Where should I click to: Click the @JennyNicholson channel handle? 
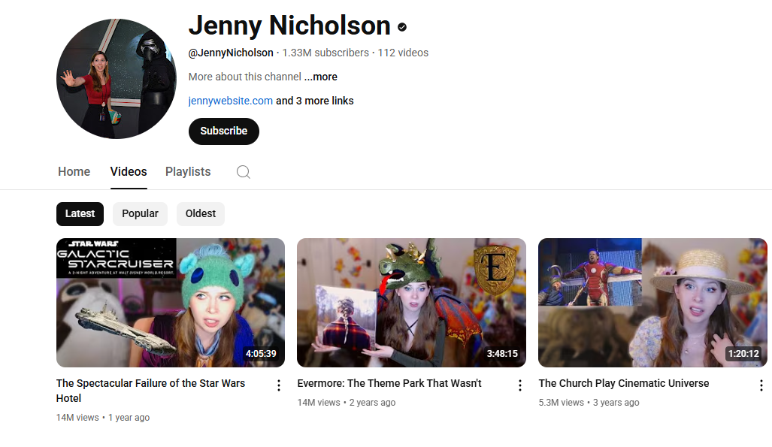click(x=231, y=53)
